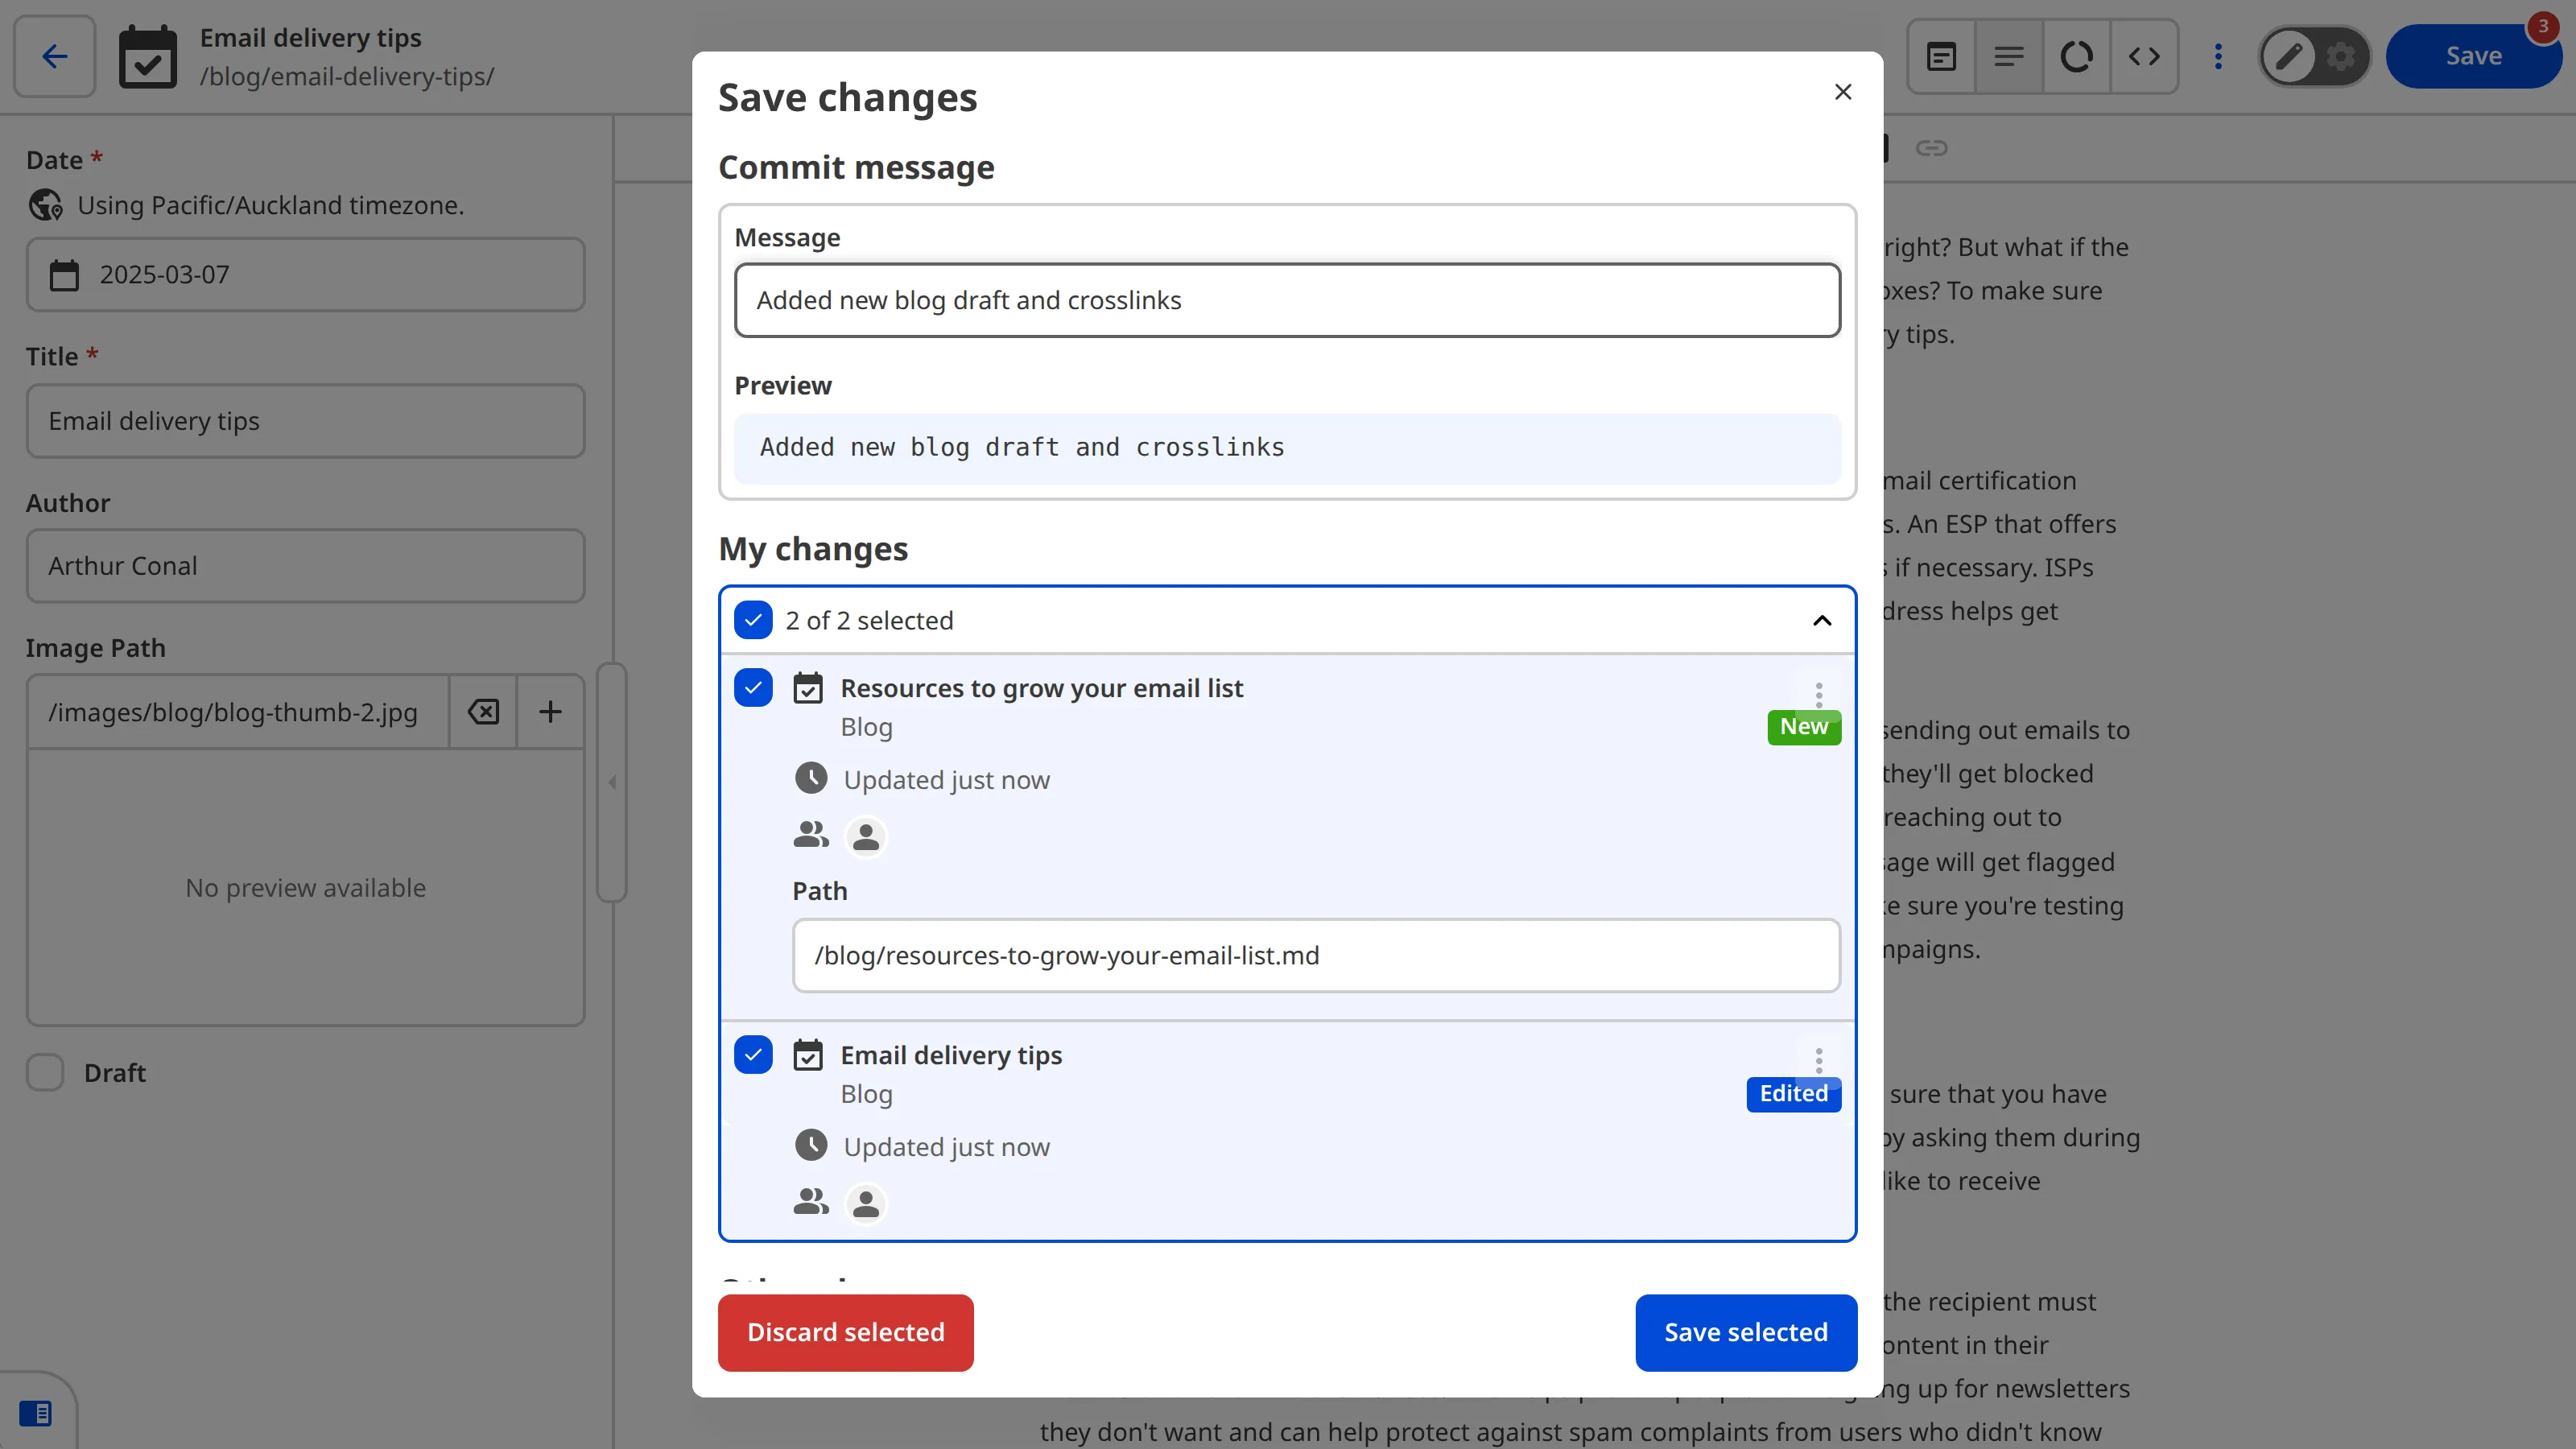Viewport: 2576px width, 1449px height.
Task: Edit the commit Message field
Action: click(1287, 300)
